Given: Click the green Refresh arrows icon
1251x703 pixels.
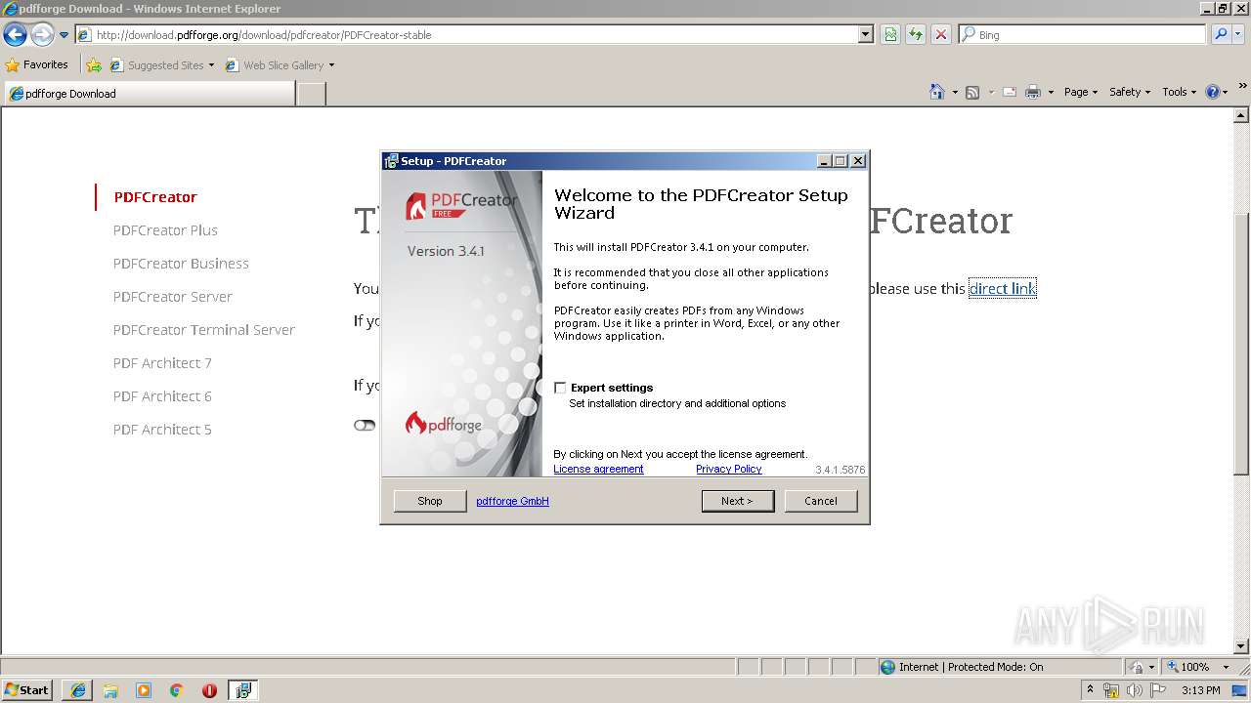Looking at the screenshot, I should coord(916,35).
